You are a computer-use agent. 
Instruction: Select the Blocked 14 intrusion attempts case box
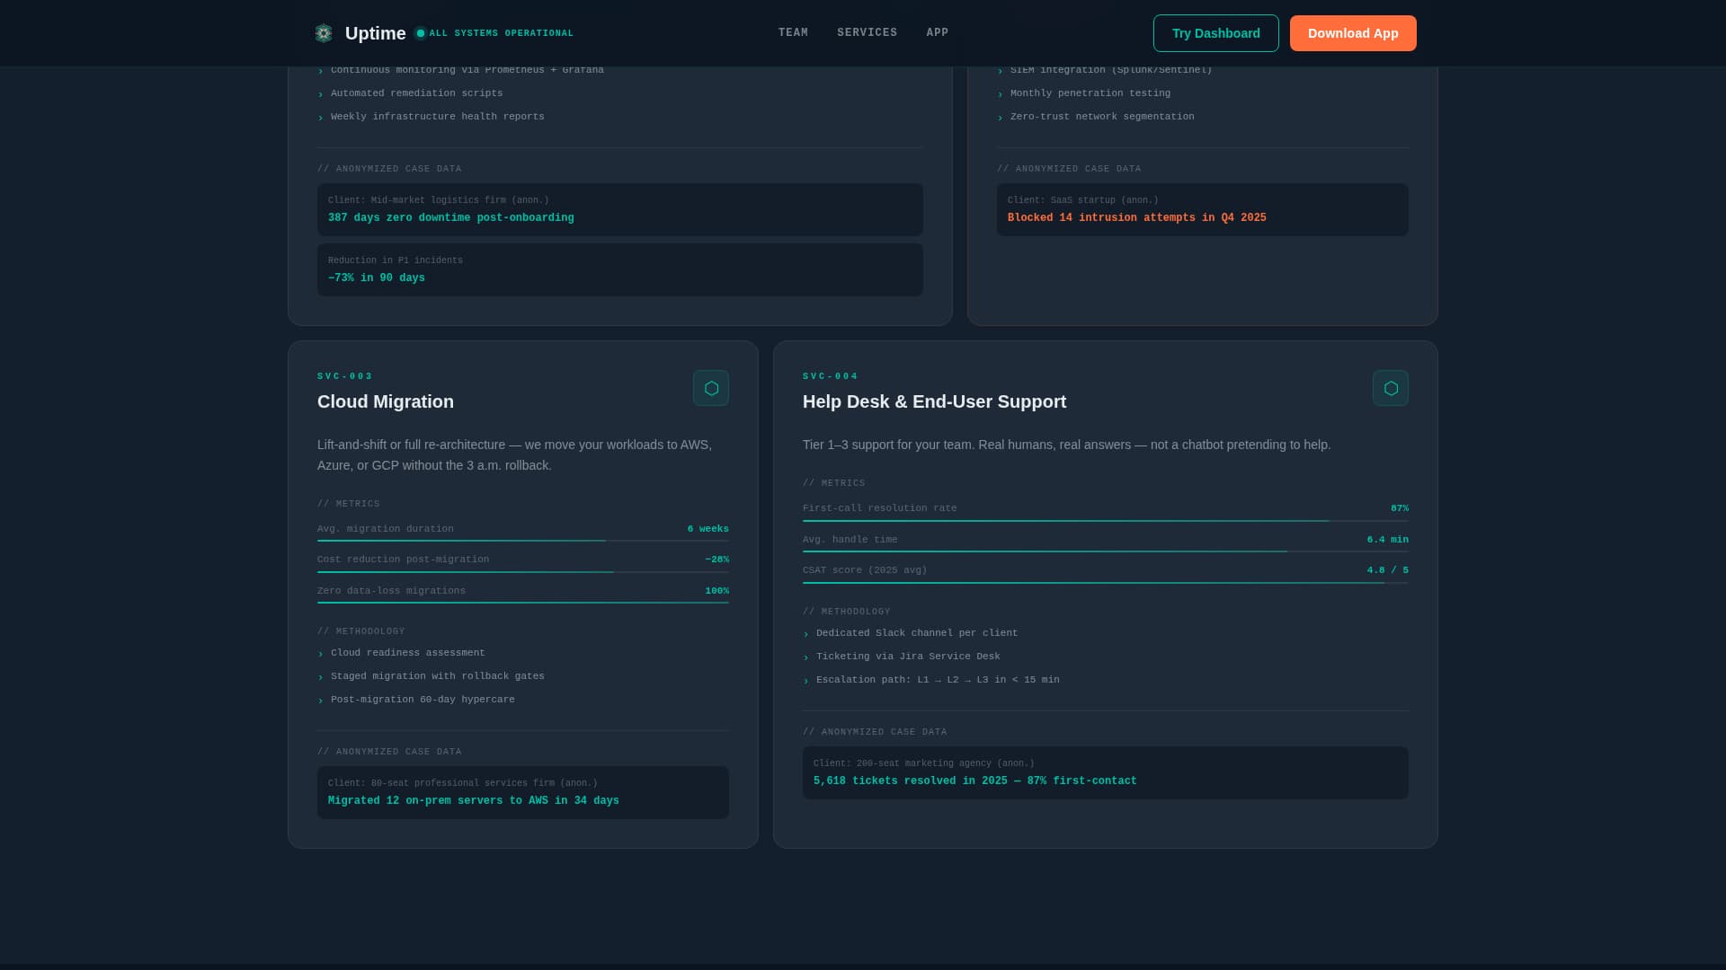click(x=1202, y=209)
